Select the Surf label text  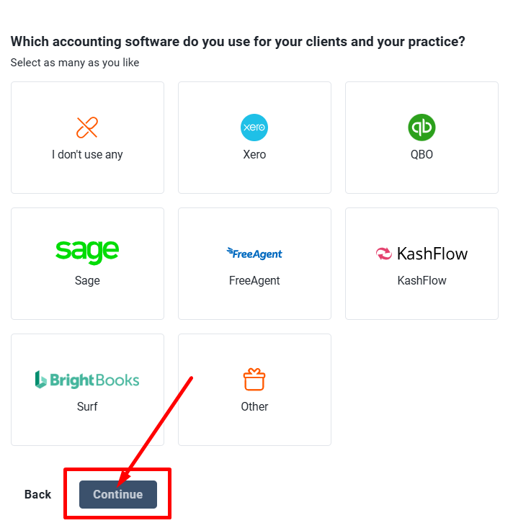(87, 406)
